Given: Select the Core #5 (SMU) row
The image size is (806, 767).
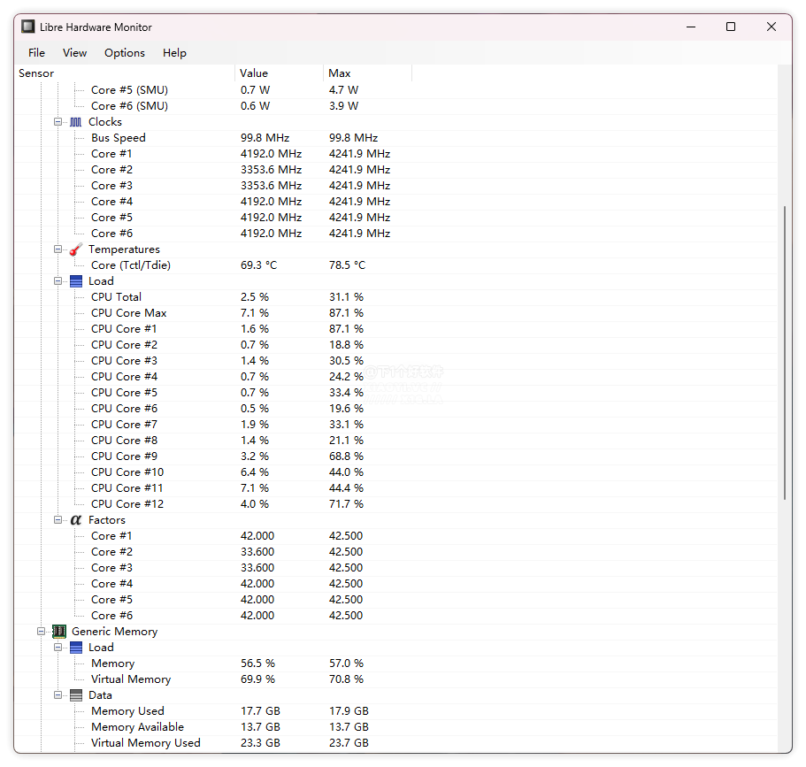Looking at the screenshot, I should [x=395, y=90].
